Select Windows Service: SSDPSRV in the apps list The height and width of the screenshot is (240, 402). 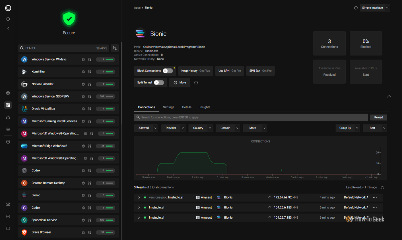click(x=69, y=96)
